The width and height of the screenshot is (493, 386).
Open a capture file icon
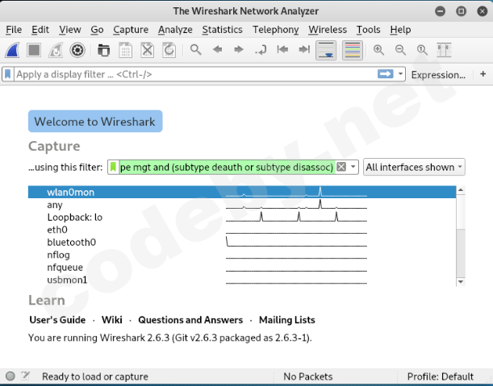pyautogui.click(x=103, y=50)
